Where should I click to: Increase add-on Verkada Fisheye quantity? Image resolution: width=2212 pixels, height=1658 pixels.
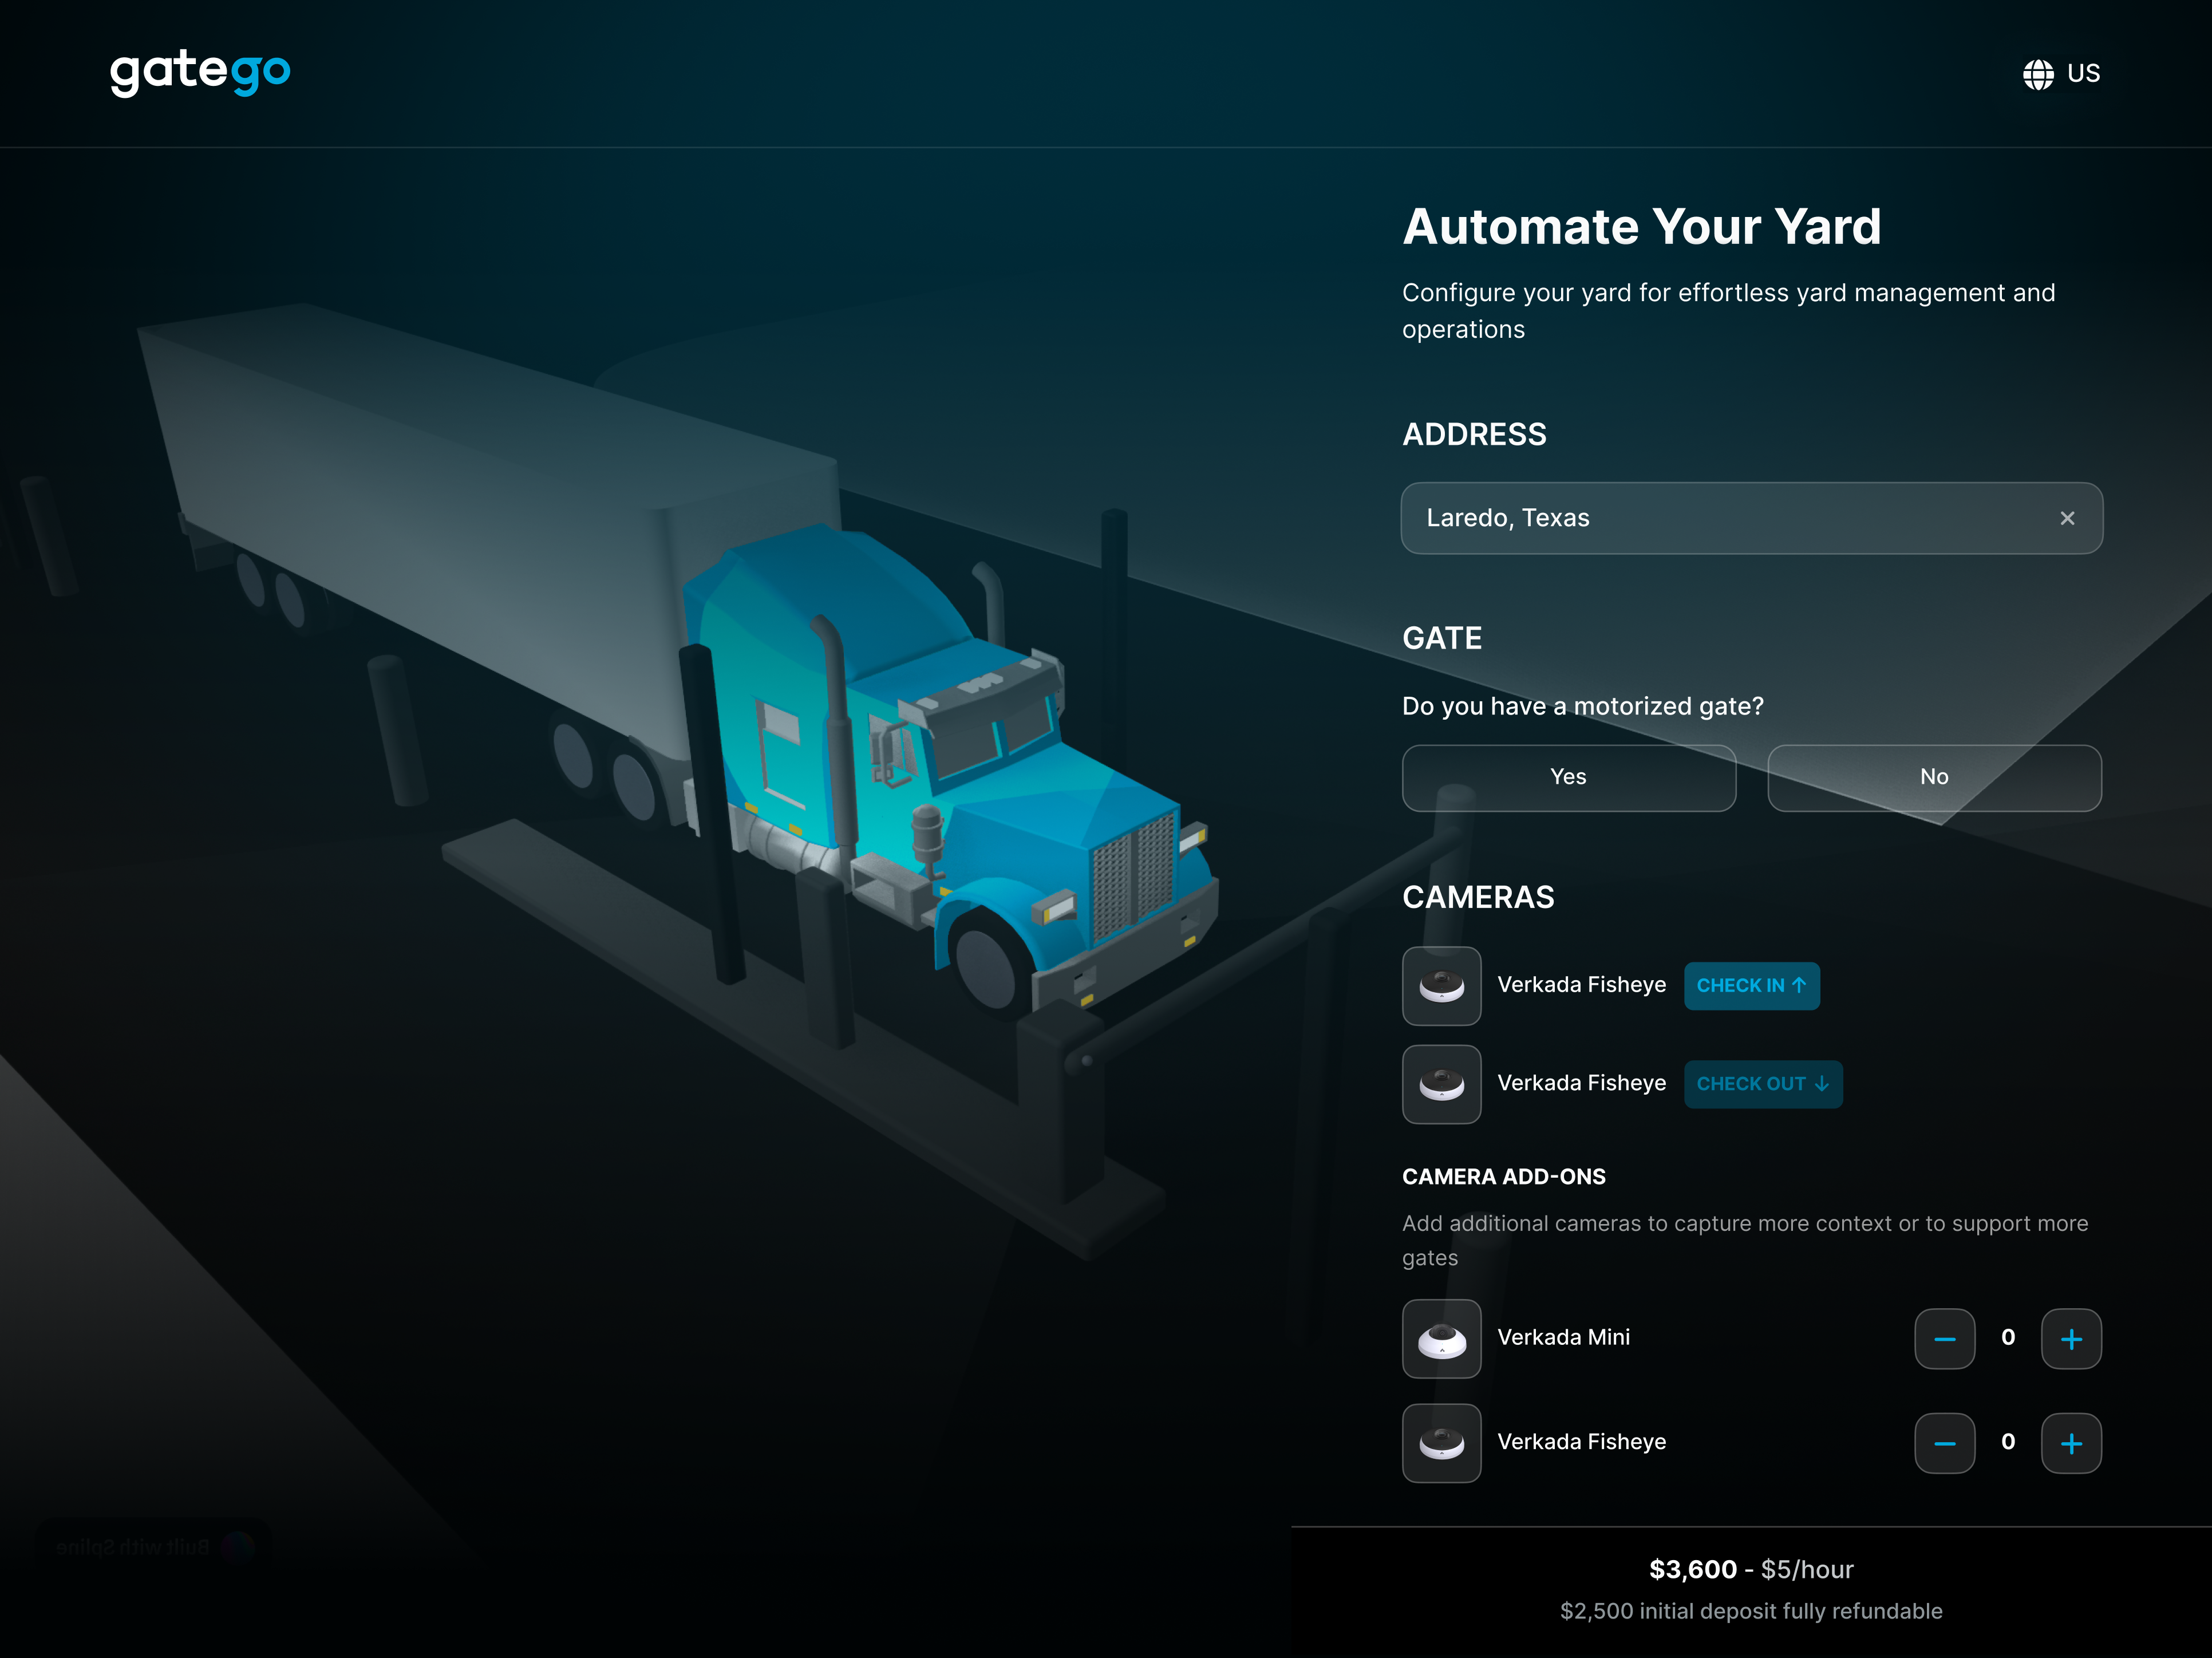(2071, 1443)
